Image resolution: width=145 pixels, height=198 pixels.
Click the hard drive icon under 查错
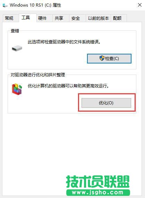(17, 48)
